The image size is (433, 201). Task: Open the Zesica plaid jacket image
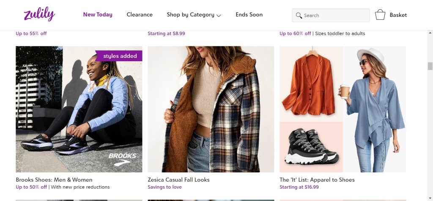[211, 109]
